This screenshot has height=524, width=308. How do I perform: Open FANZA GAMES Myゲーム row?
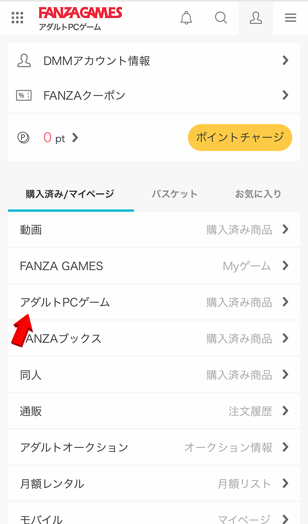[154, 266]
